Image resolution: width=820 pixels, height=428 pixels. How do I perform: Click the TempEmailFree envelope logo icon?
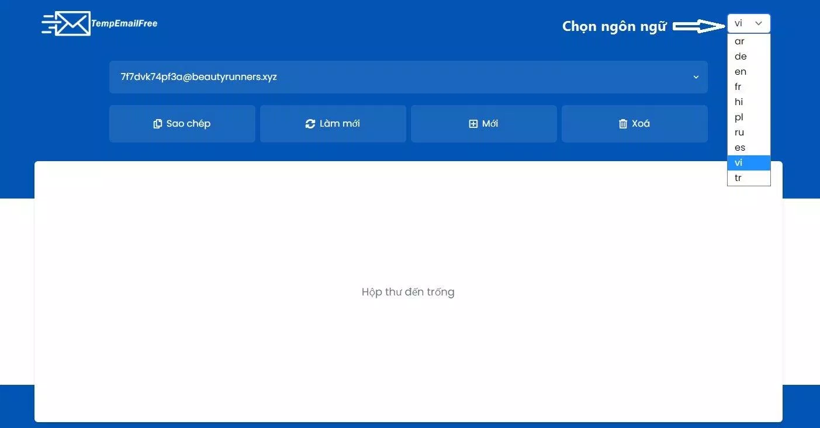click(x=72, y=23)
